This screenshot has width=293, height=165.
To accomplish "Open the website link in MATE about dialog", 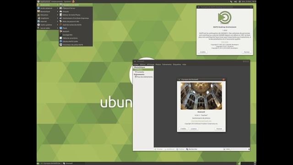I will pos(225,42).
